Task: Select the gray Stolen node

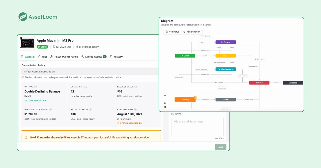Action: coord(226,100)
